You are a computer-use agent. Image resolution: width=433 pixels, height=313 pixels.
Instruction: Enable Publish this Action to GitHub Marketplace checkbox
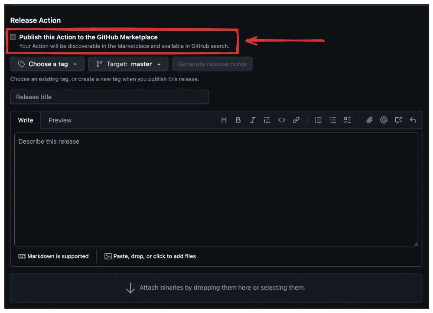(13, 37)
